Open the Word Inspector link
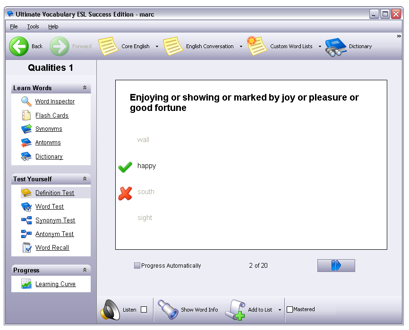This screenshot has width=409, height=330. click(x=55, y=101)
